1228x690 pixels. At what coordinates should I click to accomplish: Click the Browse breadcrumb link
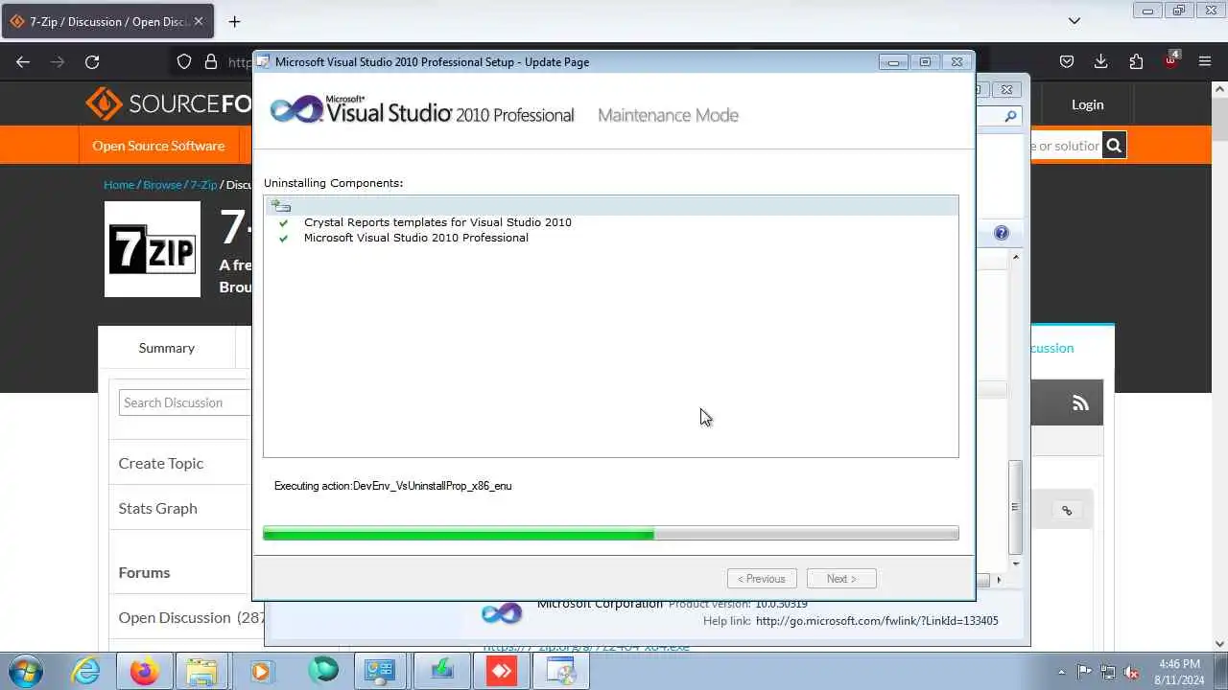[x=162, y=185]
